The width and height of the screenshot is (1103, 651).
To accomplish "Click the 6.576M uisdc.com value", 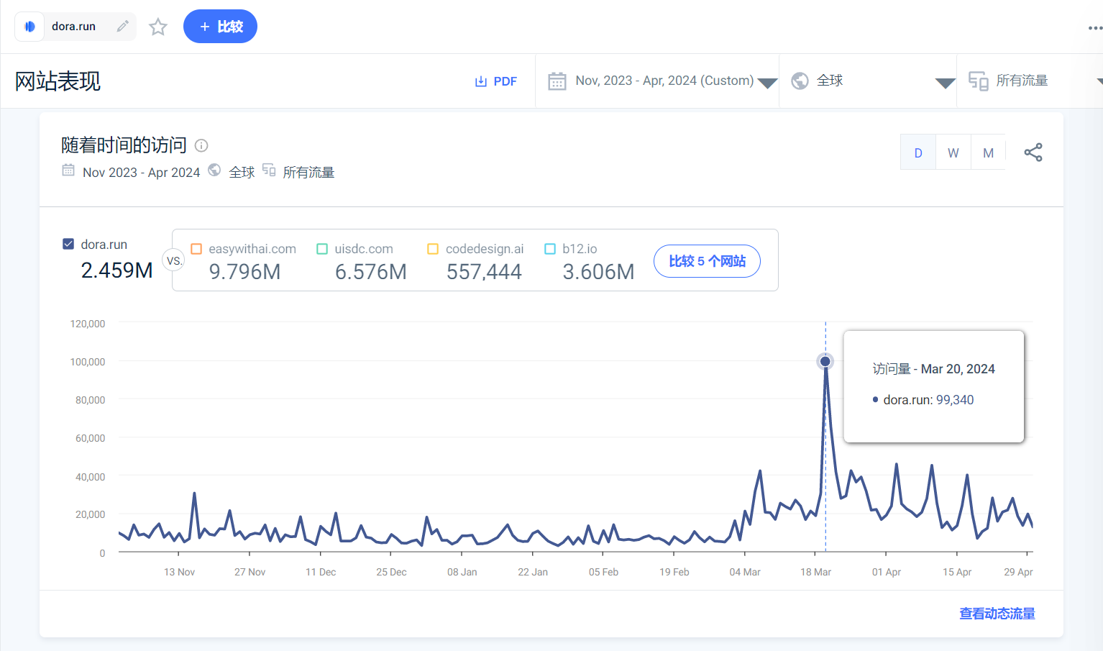I will point(371,272).
